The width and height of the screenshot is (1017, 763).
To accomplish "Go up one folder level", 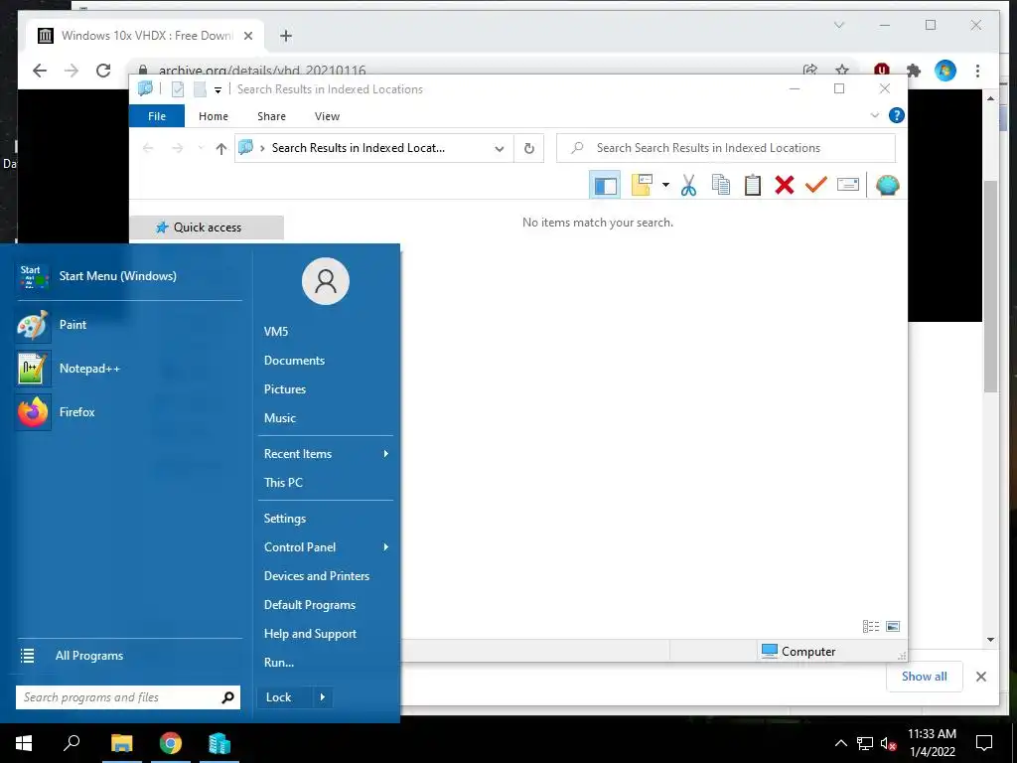I will pos(221,149).
